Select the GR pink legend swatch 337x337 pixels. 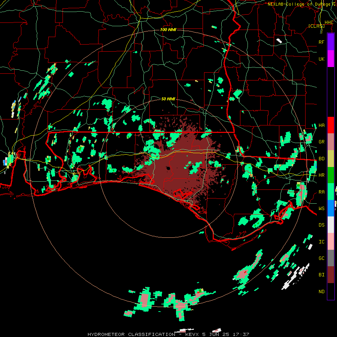pyautogui.click(x=331, y=142)
